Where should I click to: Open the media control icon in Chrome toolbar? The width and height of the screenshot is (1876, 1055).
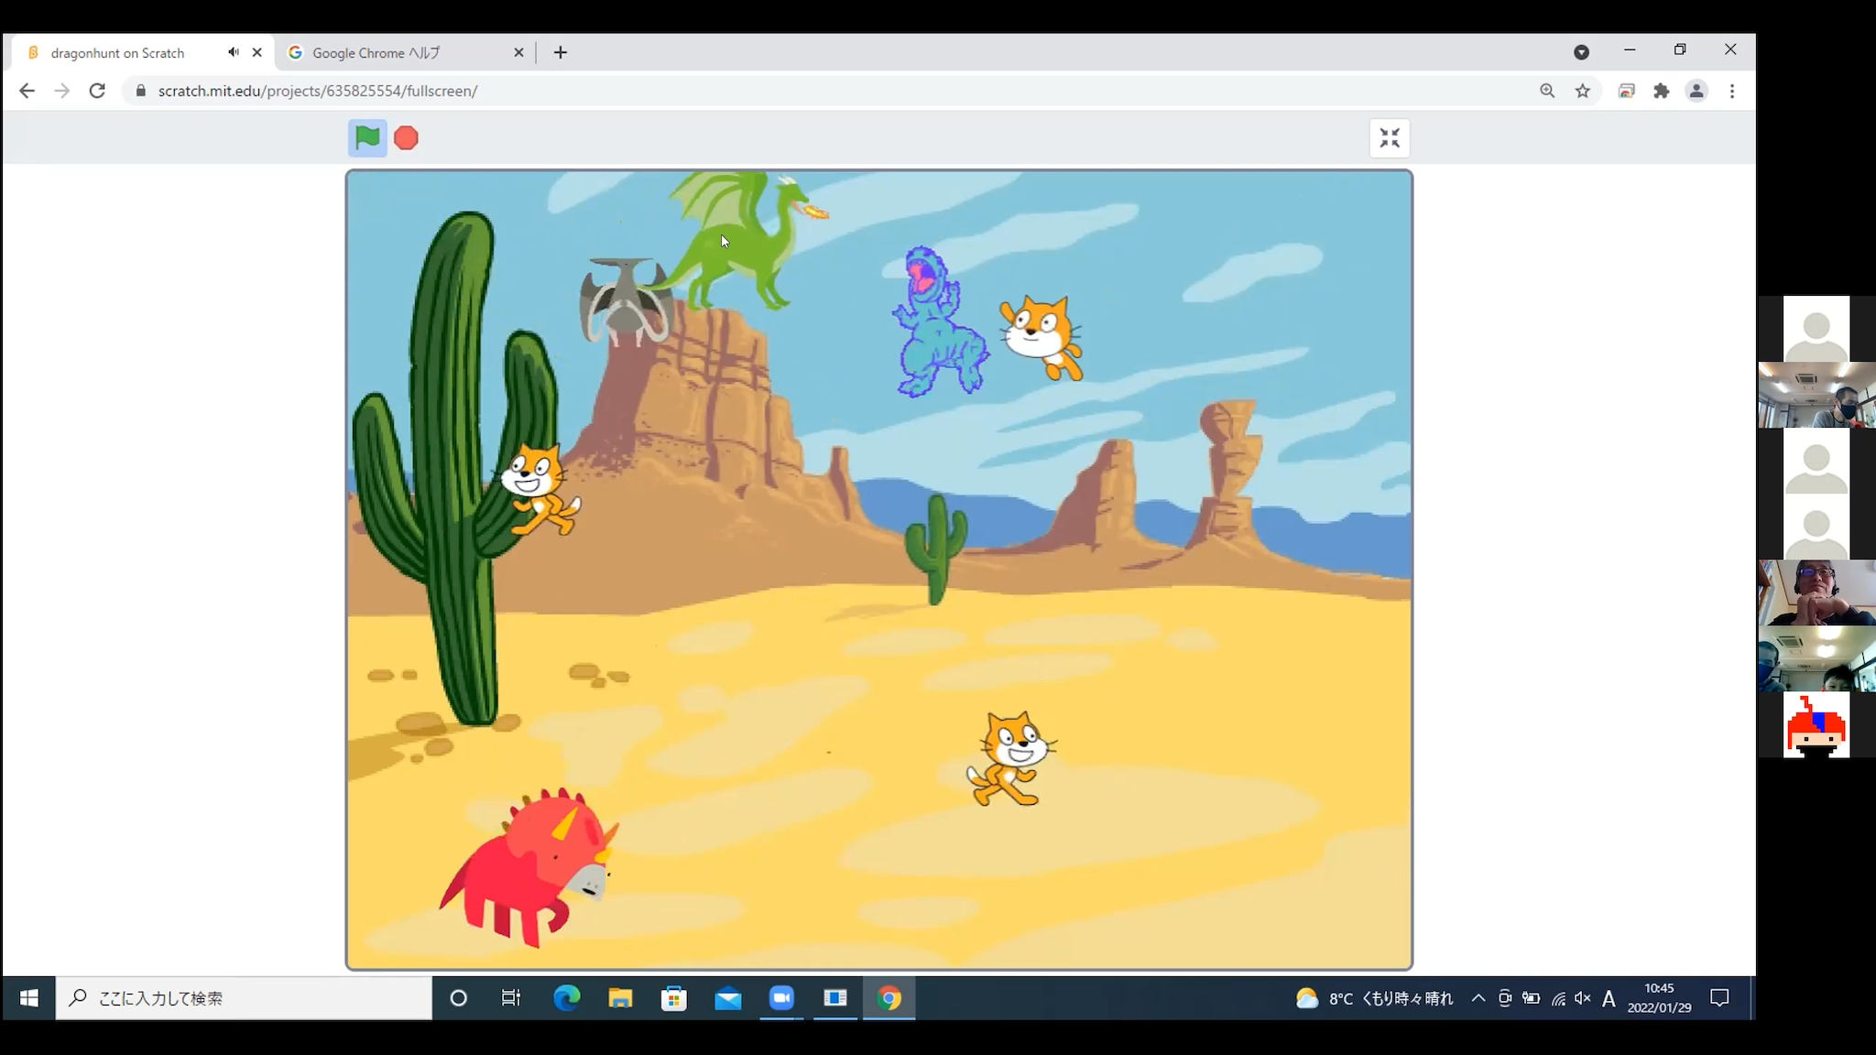(x=1627, y=91)
